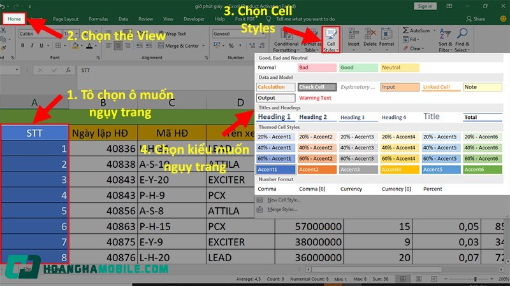Screen dimensions: 510x286
Task: Click the Tell me what you want to do box
Action: 305,19
